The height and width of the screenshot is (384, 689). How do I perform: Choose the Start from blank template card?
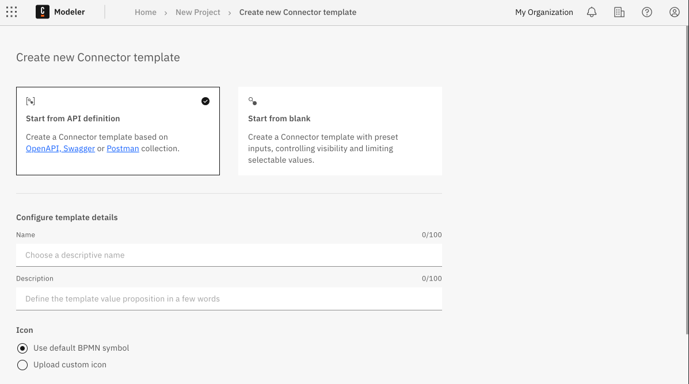(340, 130)
